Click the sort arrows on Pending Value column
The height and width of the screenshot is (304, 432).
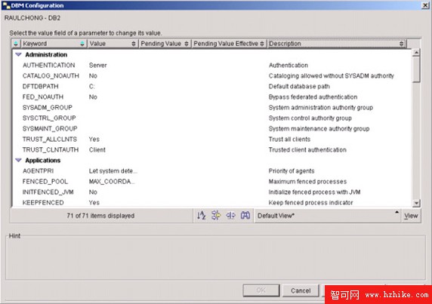(187, 44)
